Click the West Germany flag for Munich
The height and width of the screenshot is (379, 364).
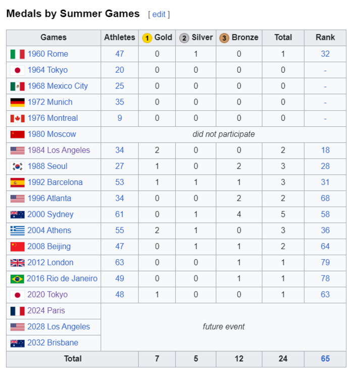[17, 103]
